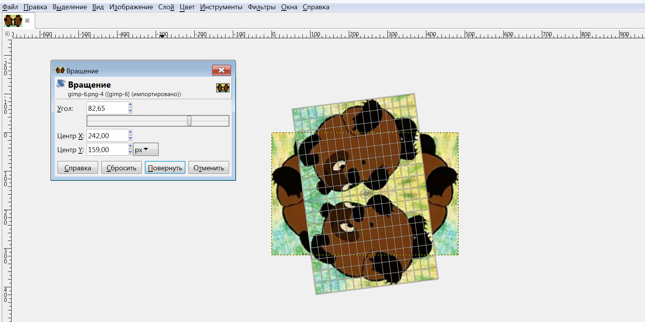Screen dimensions: 645x322
Task: Click the rotation center crosshair on canvas
Action: 365,194
